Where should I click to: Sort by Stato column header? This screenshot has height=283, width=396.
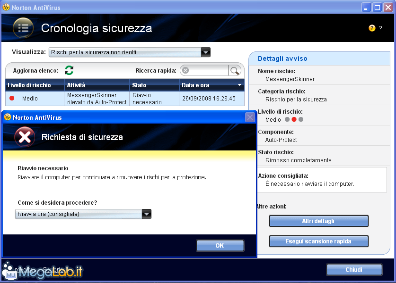[154, 85]
